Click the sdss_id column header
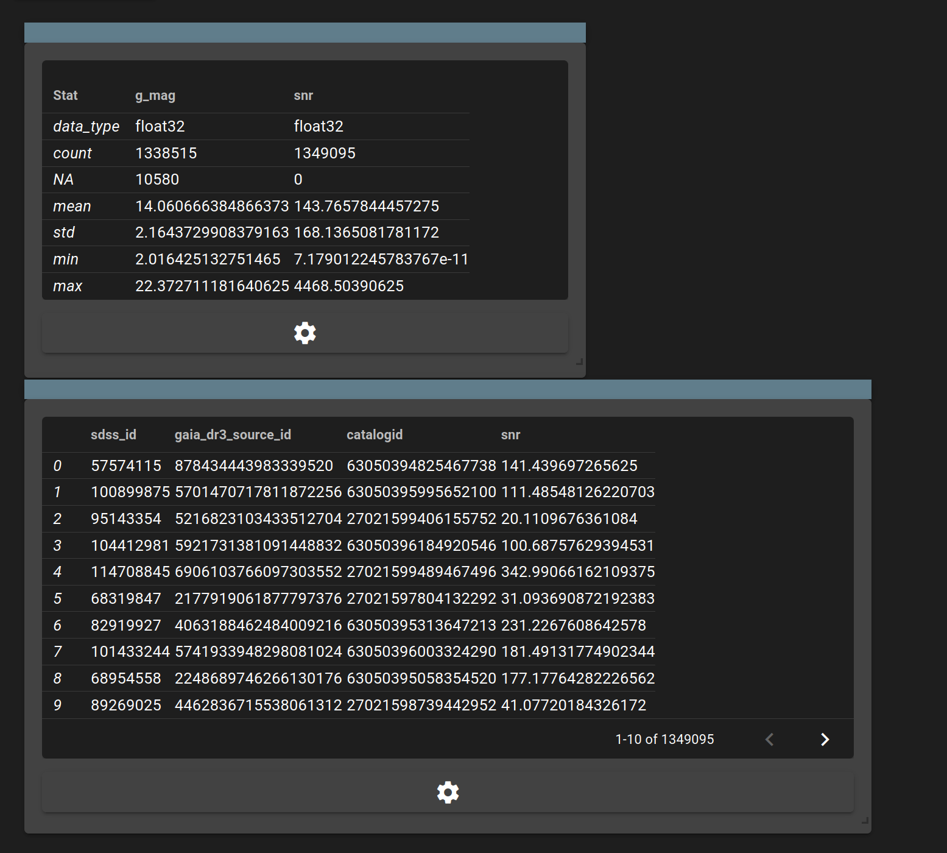This screenshot has width=947, height=853. coord(113,434)
